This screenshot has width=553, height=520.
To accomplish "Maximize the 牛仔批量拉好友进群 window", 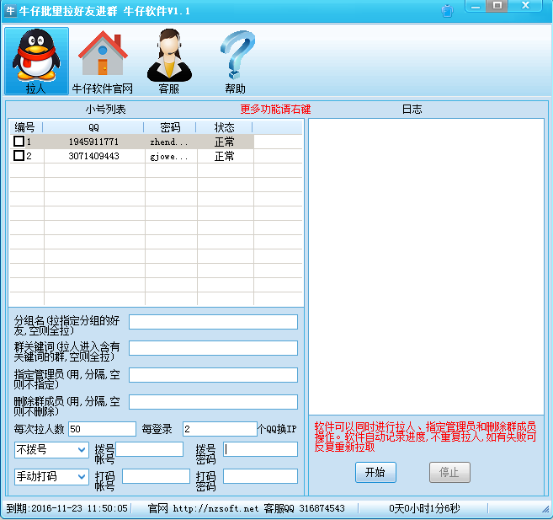I will point(497,6).
